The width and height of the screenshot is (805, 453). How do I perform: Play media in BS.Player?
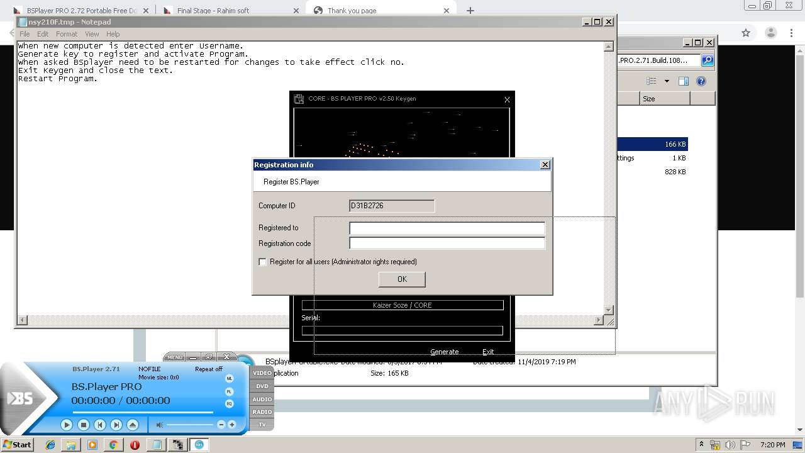[67, 425]
